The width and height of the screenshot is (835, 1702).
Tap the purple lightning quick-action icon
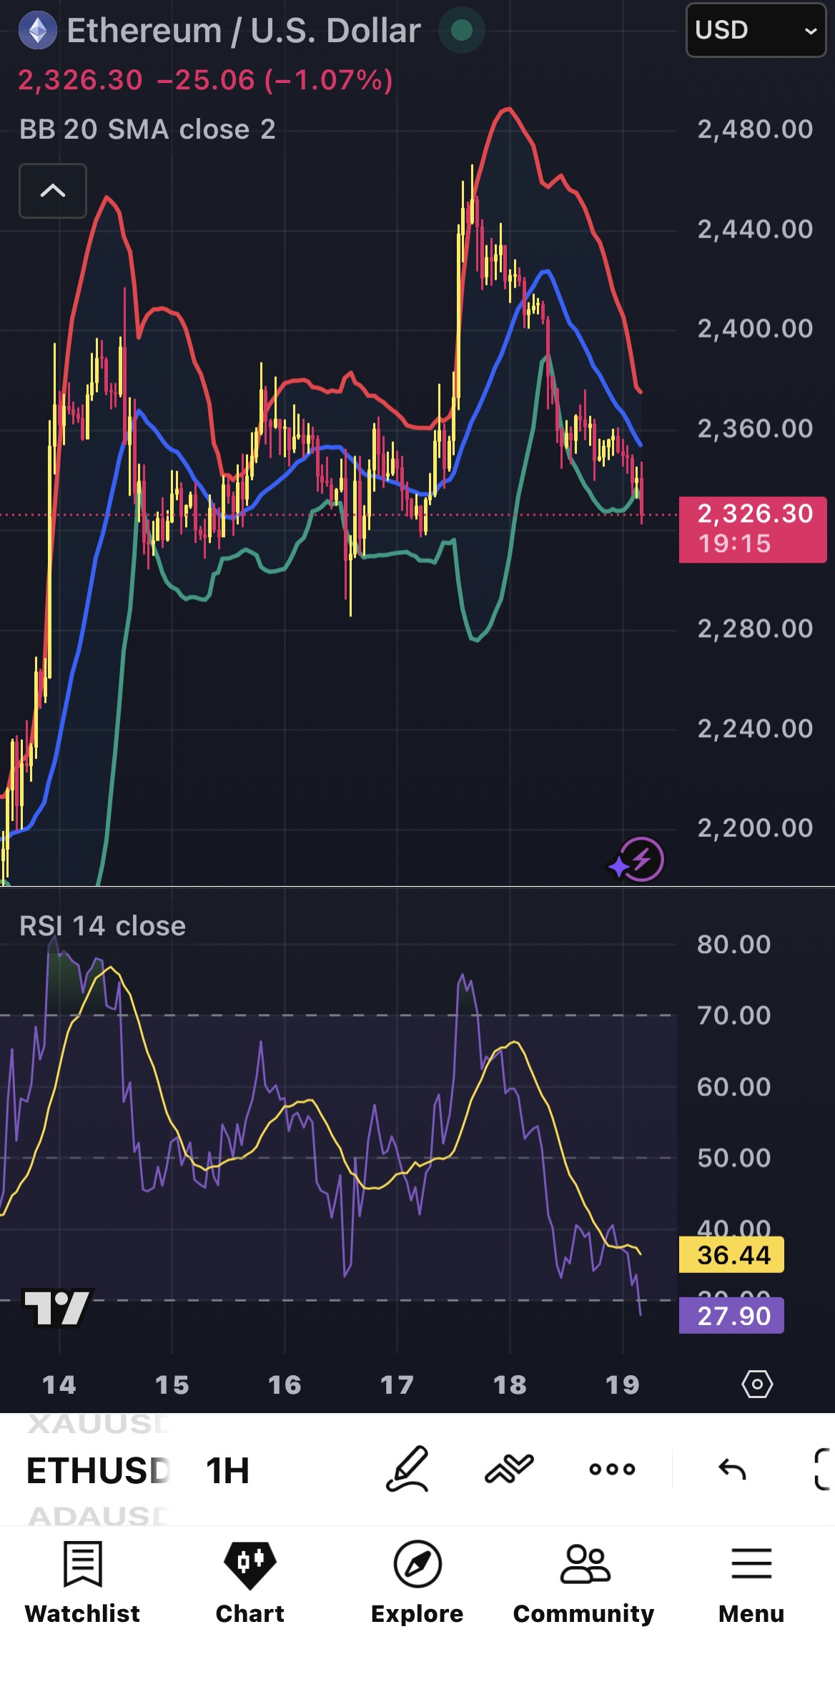pos(637,860)
